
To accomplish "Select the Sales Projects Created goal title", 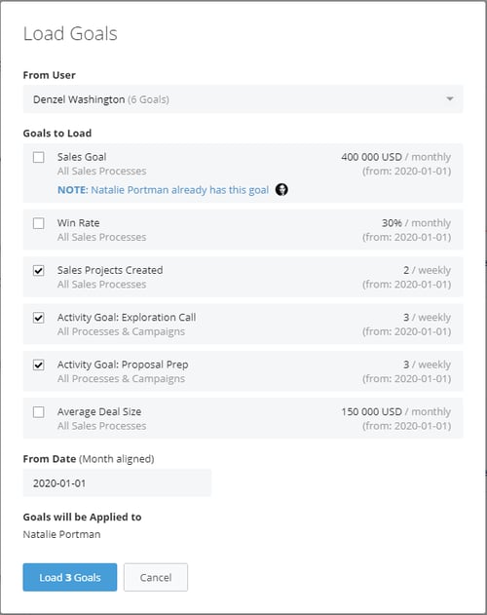I will click(x=110, y=270).
